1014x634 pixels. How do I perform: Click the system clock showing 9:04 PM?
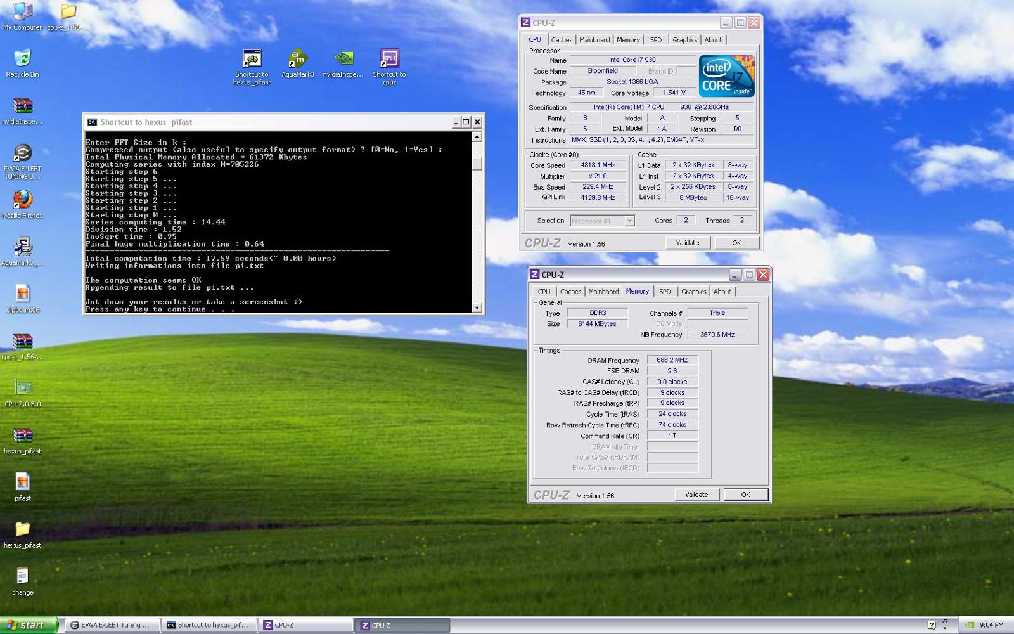[x=991, y=624]
